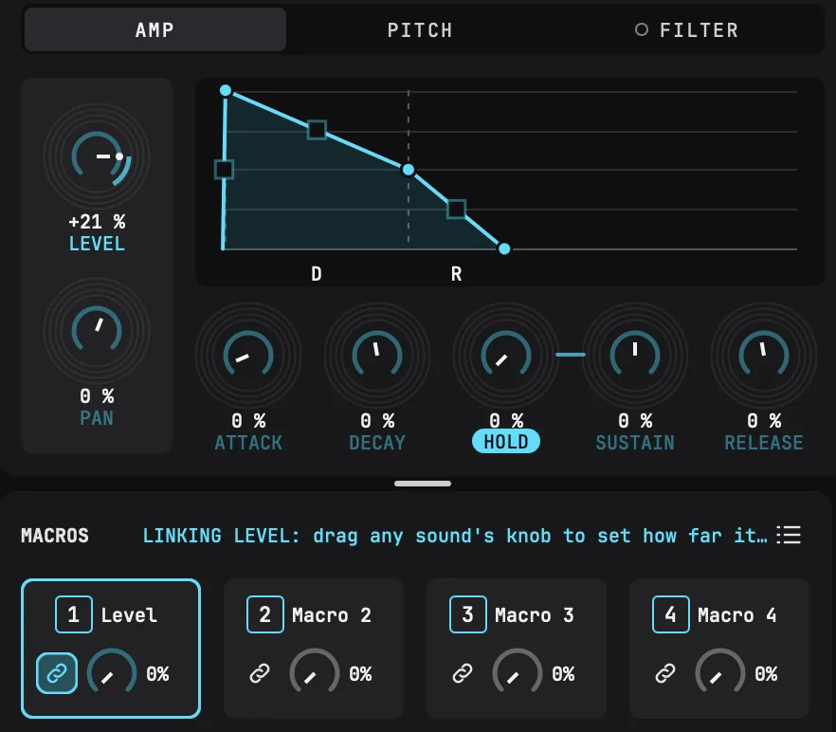Click the ATTACK knob
The image size is (836, 732).
tap(248, 356)
